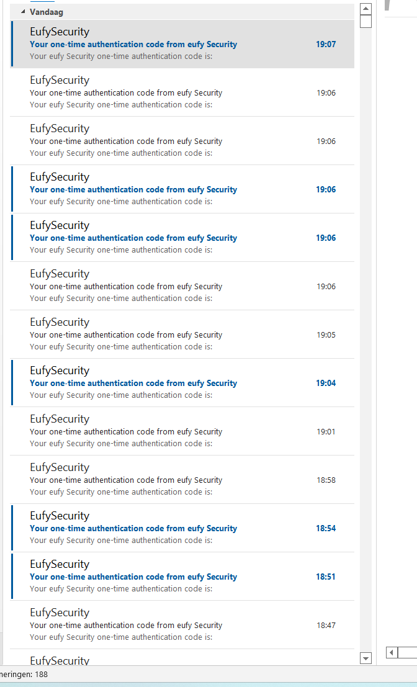Click the scrollbar up arrow
The height and width of the screenshot is (687, 417).
(x=365, y=8)
